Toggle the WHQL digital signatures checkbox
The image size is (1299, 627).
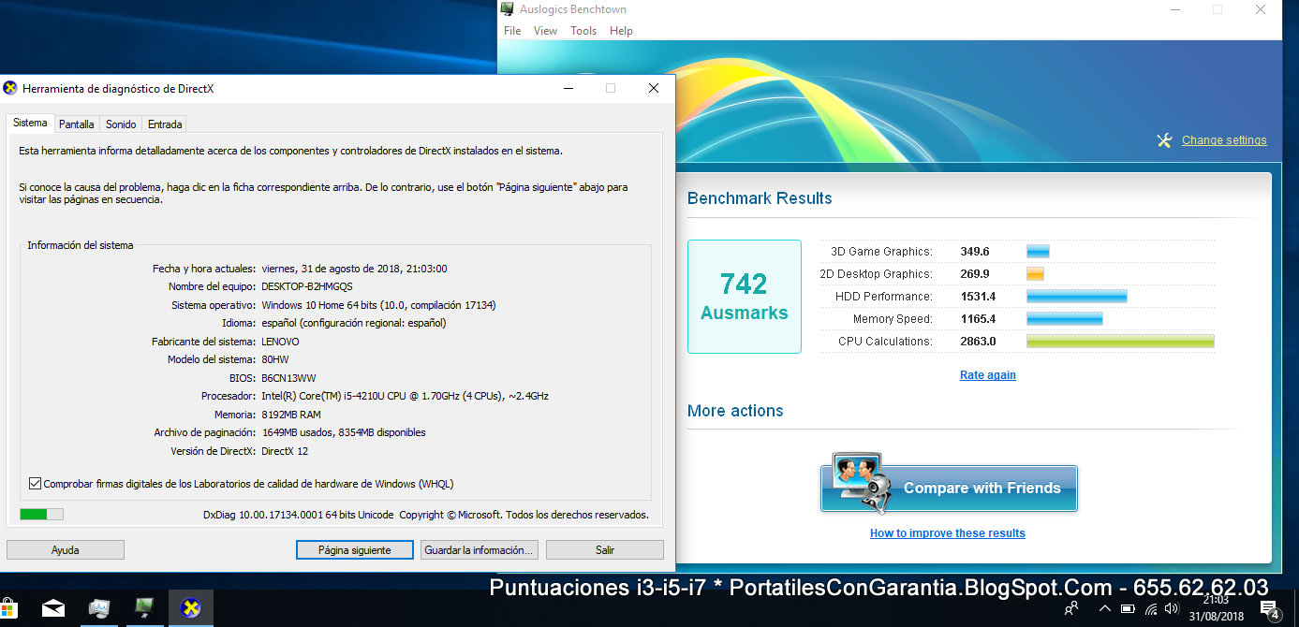point(35,484)
